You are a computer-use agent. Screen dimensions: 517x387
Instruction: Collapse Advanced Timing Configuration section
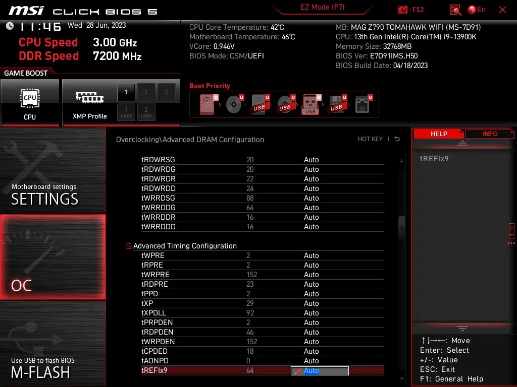tap(129, 246)
